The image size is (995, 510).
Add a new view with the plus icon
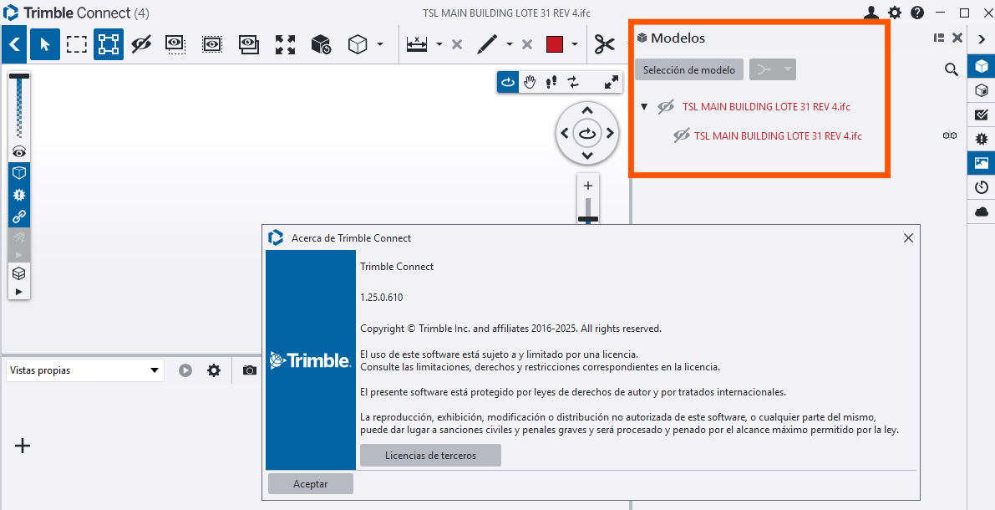(23, 446)
